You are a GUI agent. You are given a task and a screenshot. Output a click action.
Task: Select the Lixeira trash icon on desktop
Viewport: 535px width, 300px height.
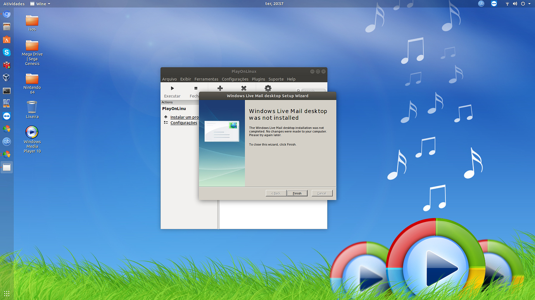click(32, 109)
